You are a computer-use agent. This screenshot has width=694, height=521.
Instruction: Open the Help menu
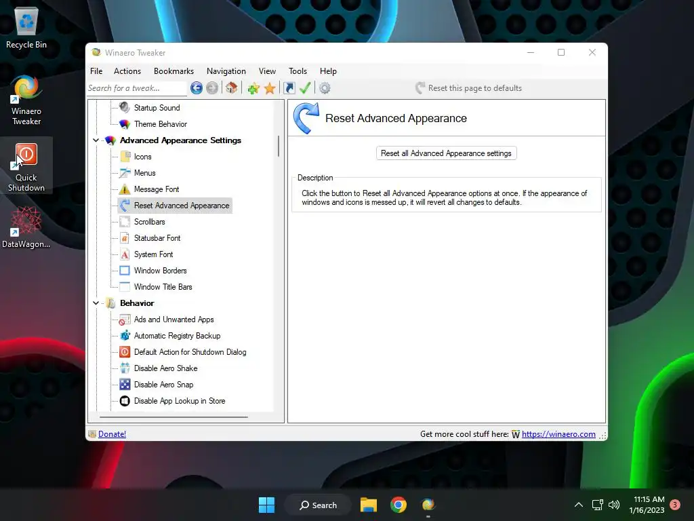click(x=329, y=71)
